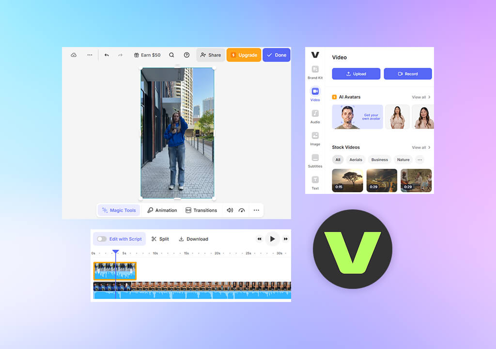
Task: Click the Get your own avatar card
Action: coord(357,117)
